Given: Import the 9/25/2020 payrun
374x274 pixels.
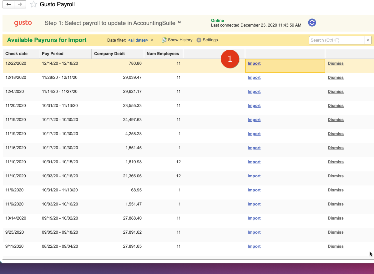Looking at the screenshot, I should 254,232.
